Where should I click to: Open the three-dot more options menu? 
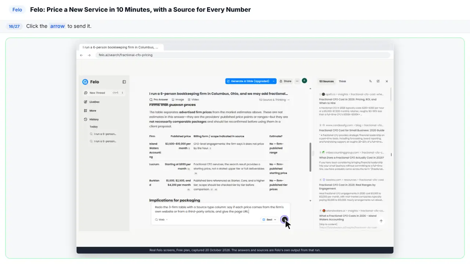tap(297, 81)
